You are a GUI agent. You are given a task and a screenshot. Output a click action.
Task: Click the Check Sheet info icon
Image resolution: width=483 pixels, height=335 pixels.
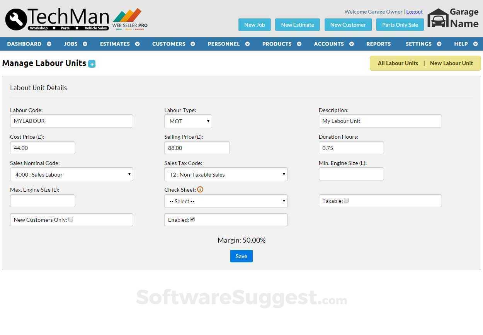pos(200,189)
